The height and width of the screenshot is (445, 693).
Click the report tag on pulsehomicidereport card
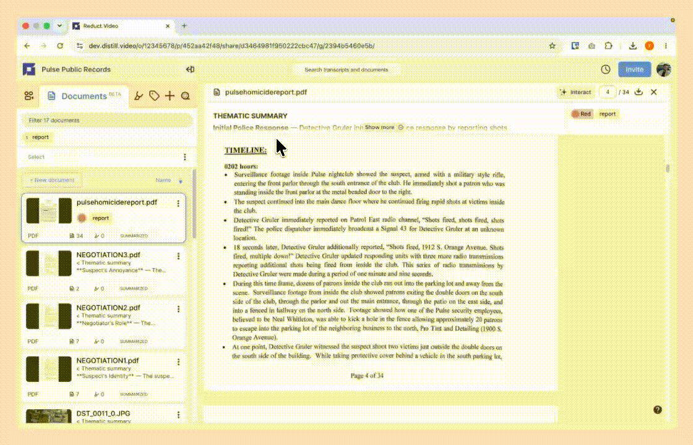(100, 218)
